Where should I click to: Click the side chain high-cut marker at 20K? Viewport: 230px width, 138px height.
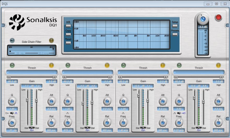[x=53, y=49]
